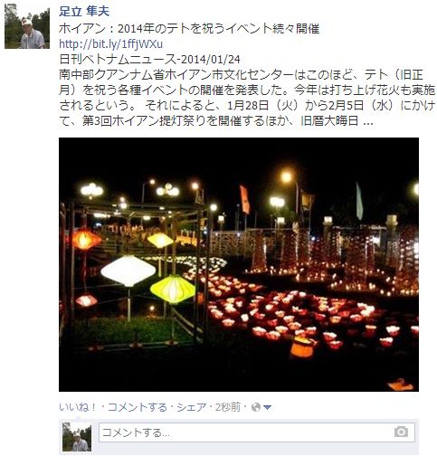Viewport: 437px width, 456px height.
Task: Expand truncated post text via the ellipsis
Action: coord(368,122)
